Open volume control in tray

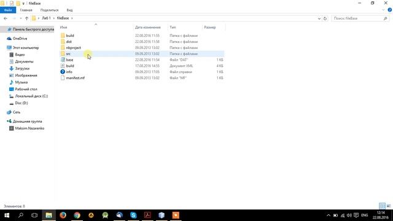click(x=349, y=215)
